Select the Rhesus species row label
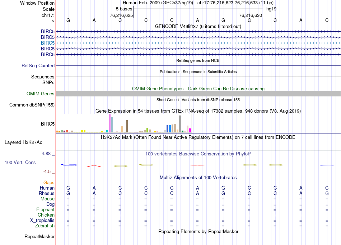This screenshot has width=341, height=245. pos(47,193)
